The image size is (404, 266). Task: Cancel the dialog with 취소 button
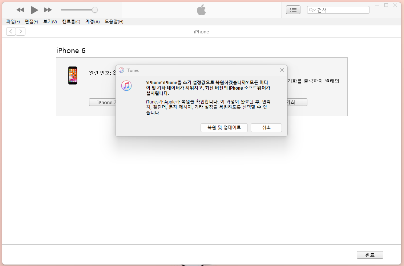click(x=266, y=128)
